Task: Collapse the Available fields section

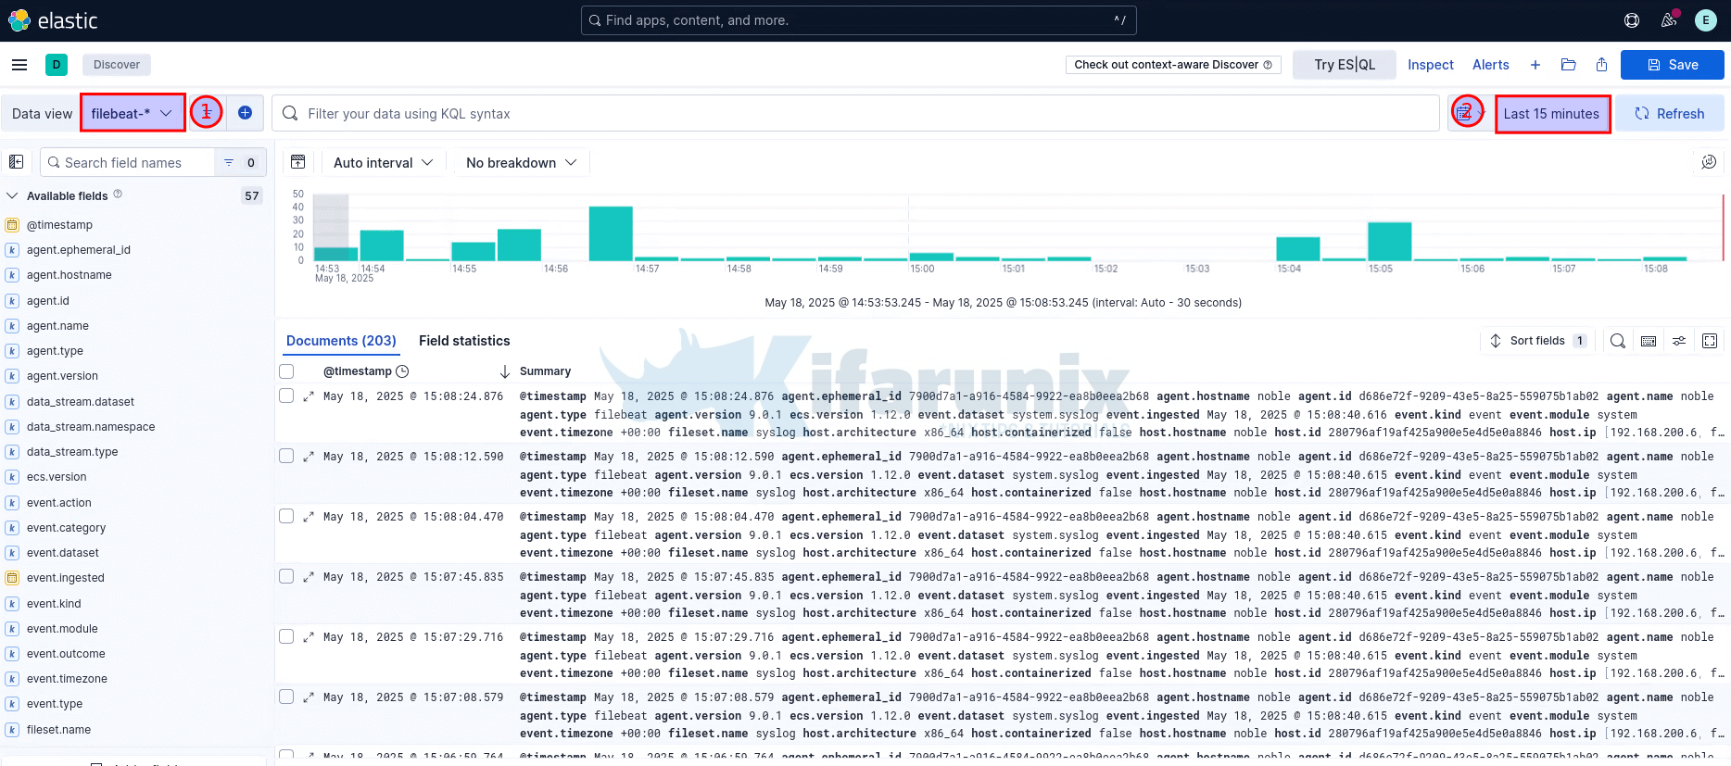Action: click(x=12, y=195)
